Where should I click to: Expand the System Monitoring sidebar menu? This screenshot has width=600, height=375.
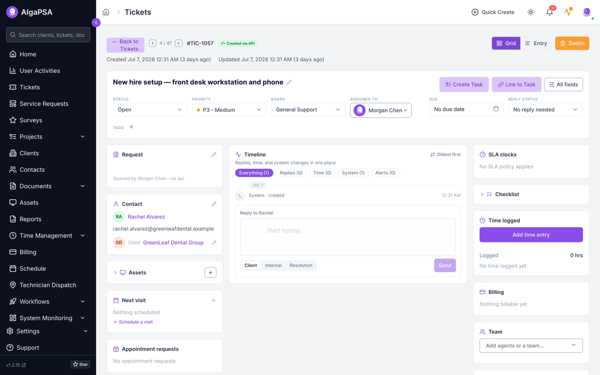pos(48,318)
